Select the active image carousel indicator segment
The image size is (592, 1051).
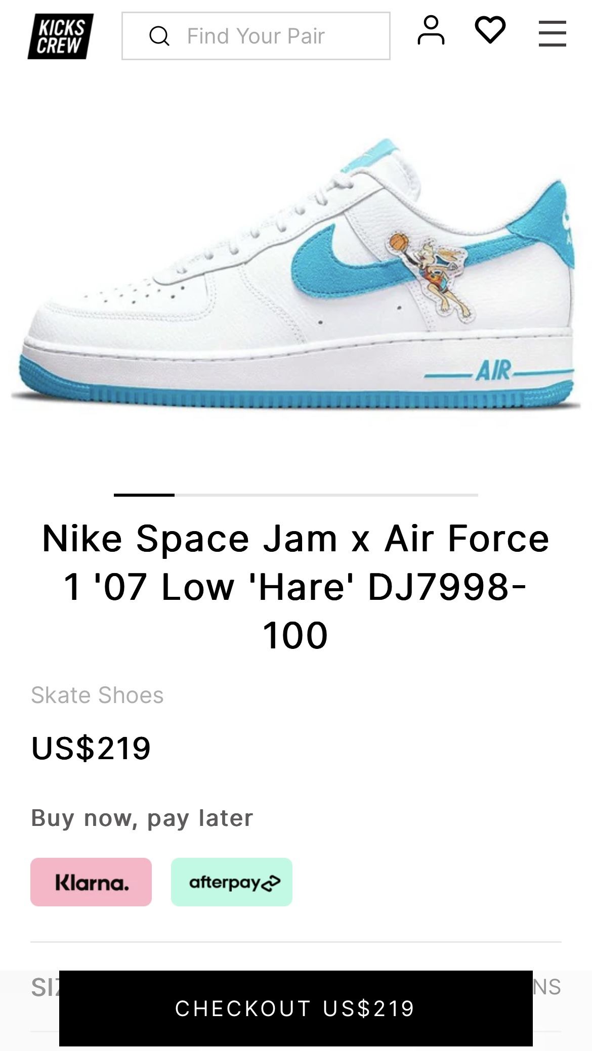click(144, 495)
